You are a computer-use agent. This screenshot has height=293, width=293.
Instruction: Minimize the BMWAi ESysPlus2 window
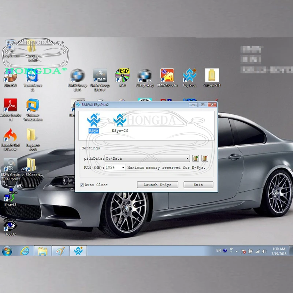193,105
